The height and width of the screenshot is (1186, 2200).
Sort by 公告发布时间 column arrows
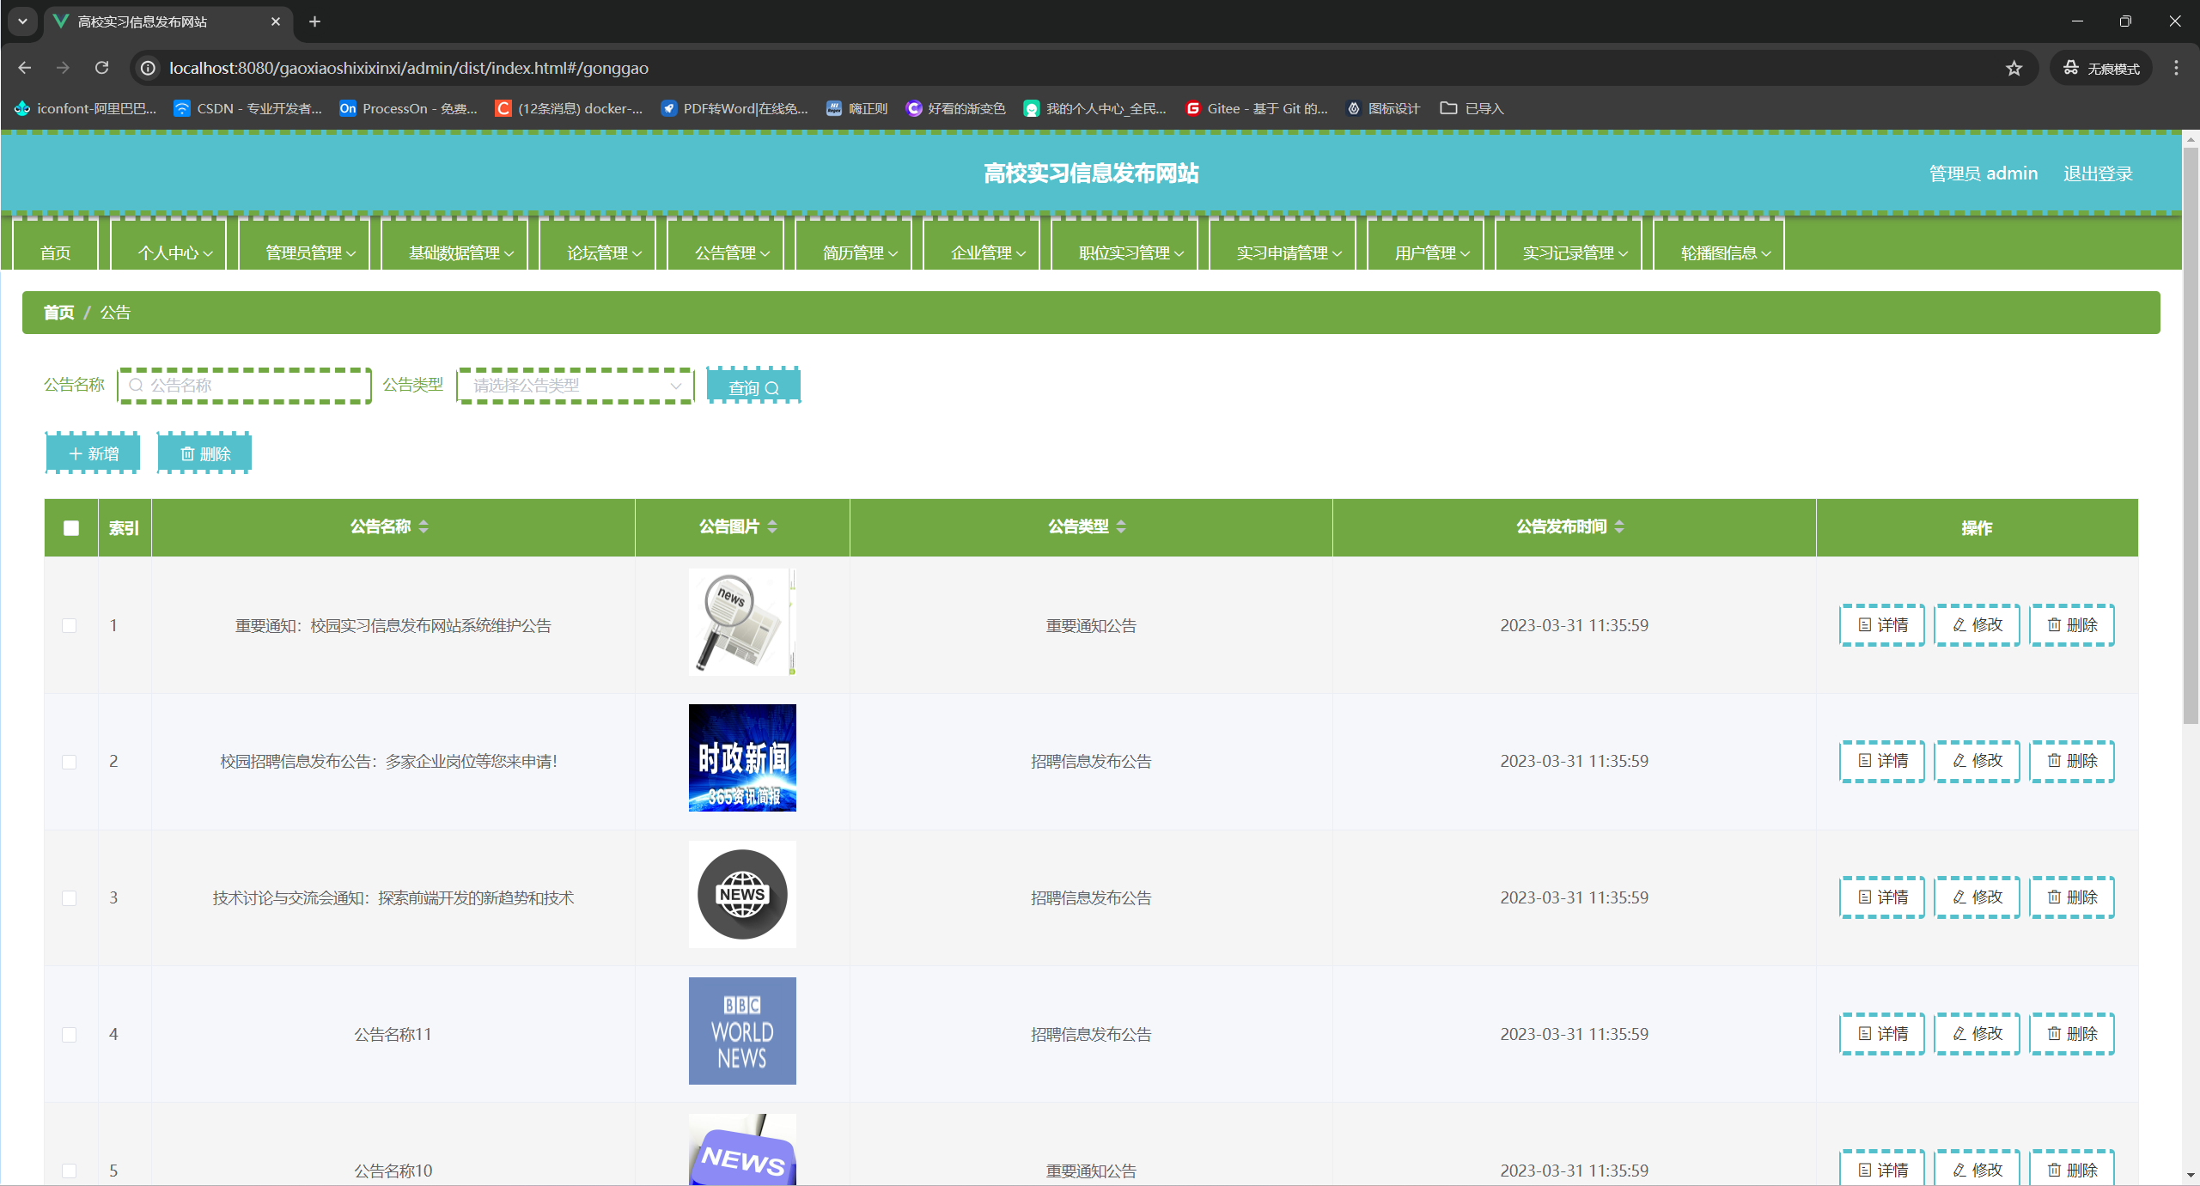1619,526
